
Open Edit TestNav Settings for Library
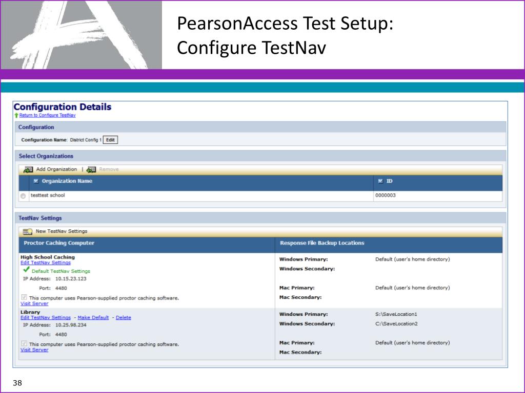pyautogui.click(x=46, y=317)
